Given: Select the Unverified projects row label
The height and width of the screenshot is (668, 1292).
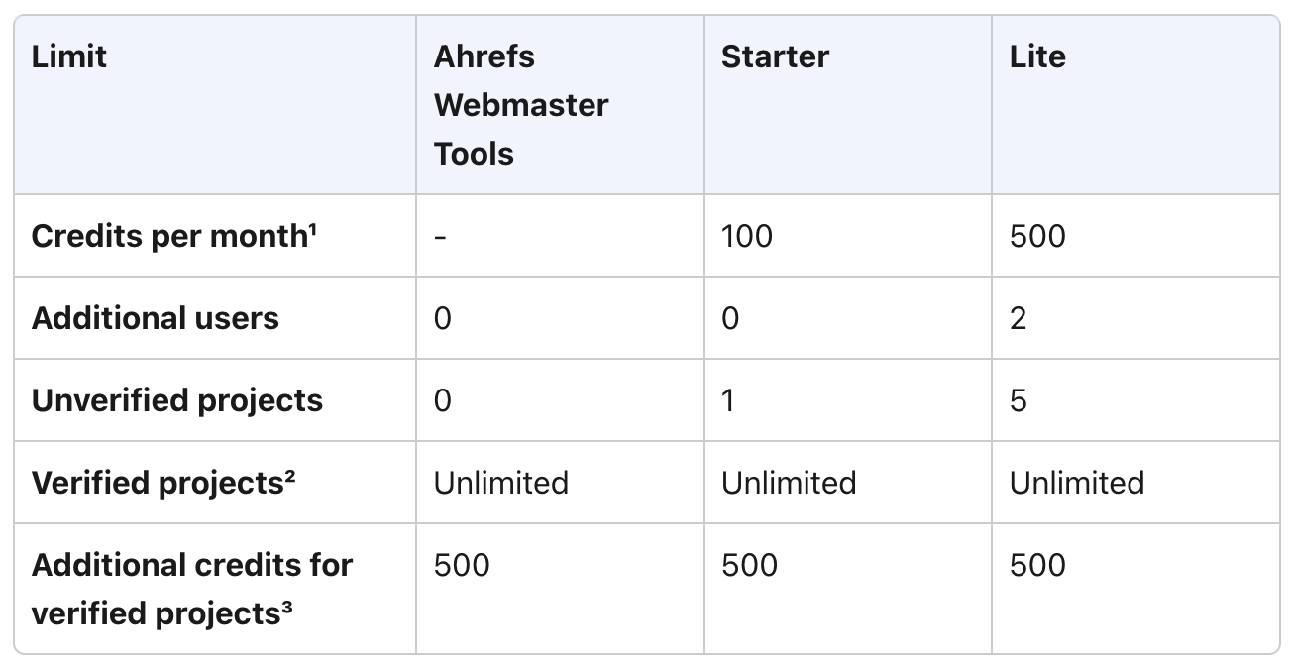Looking at the screenshot, I should point(177,400).
